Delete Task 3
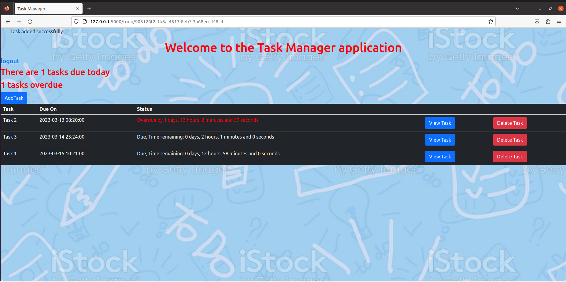 coord(509,140)
